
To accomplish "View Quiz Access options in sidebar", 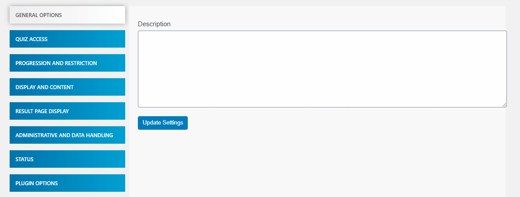I will coord(67,39).
